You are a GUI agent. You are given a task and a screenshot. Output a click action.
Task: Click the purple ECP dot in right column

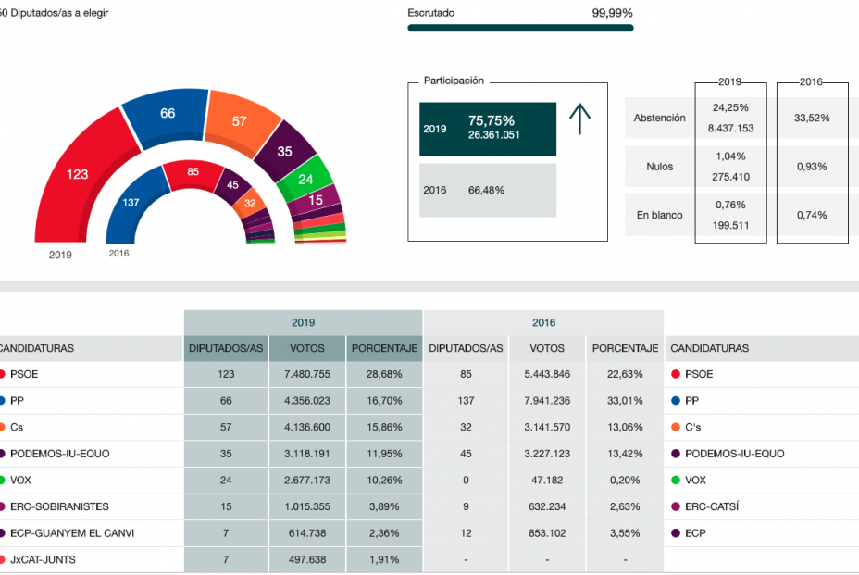point(675,533)
